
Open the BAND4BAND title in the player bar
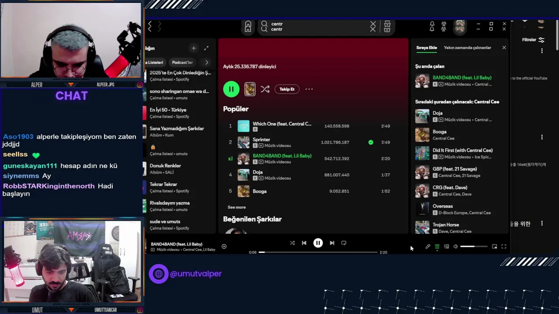[x=176, y=244]
